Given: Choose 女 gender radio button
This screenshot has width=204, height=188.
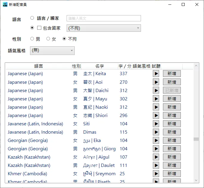Looking at the screenshot, I should pos(48,39).
